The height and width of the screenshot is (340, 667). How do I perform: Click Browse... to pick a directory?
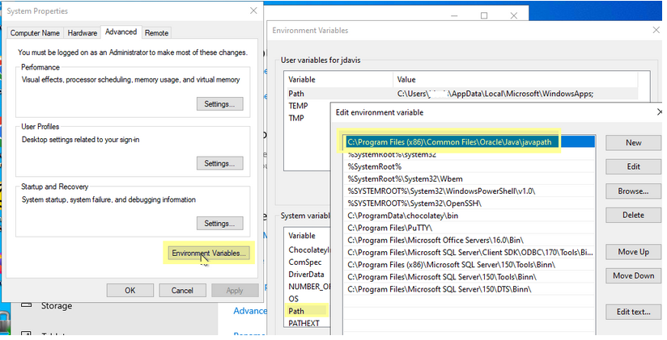pos(633,191)
